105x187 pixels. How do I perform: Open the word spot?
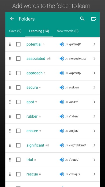[30, 102]
